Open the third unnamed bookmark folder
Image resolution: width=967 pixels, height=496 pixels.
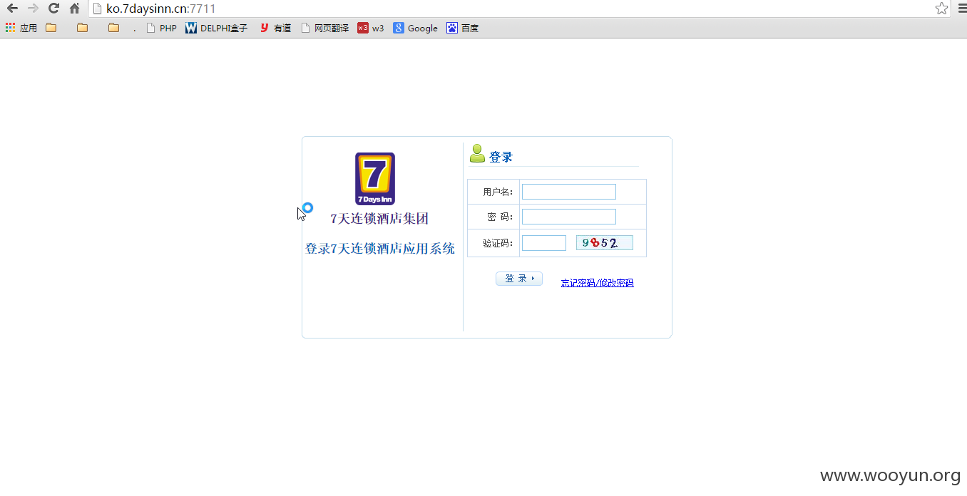(x=113, y=28)
